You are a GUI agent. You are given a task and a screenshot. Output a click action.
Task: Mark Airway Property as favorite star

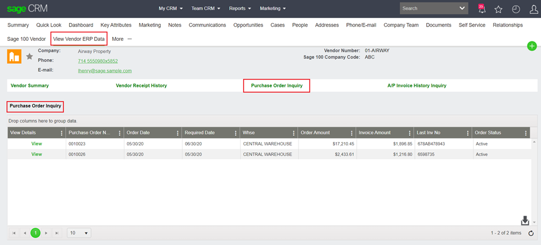30,56
